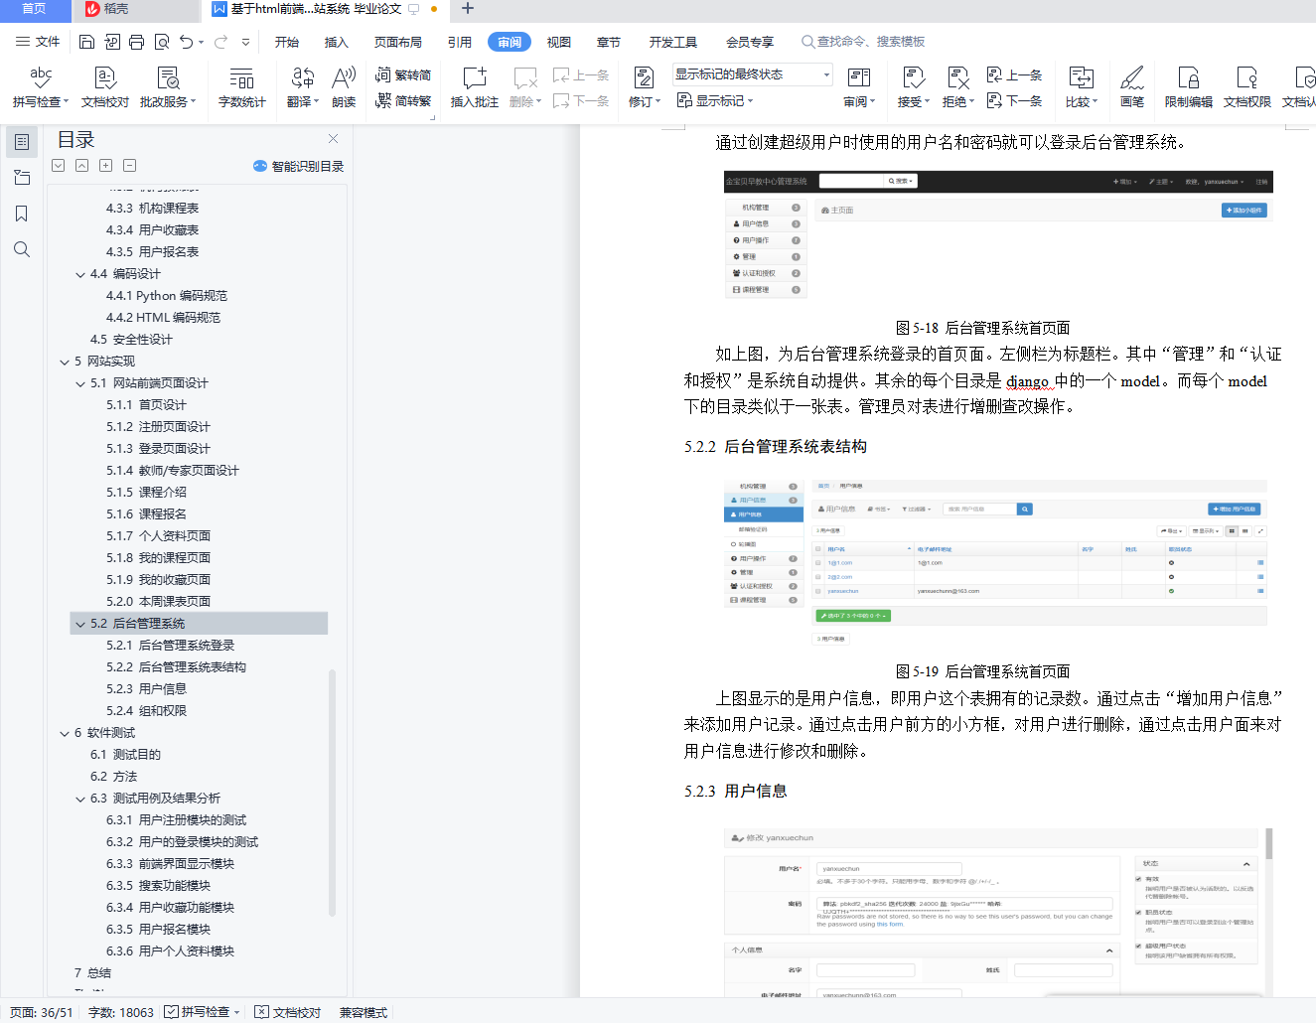Click the 查找命令、搜索模板 search field

click(x=863, y=42)
